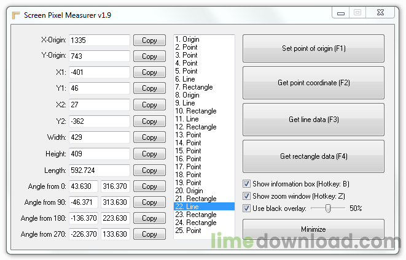Select highlighted entry '22. Line'
The height and width of the screenshot is (260, 406).
[204, 207]
